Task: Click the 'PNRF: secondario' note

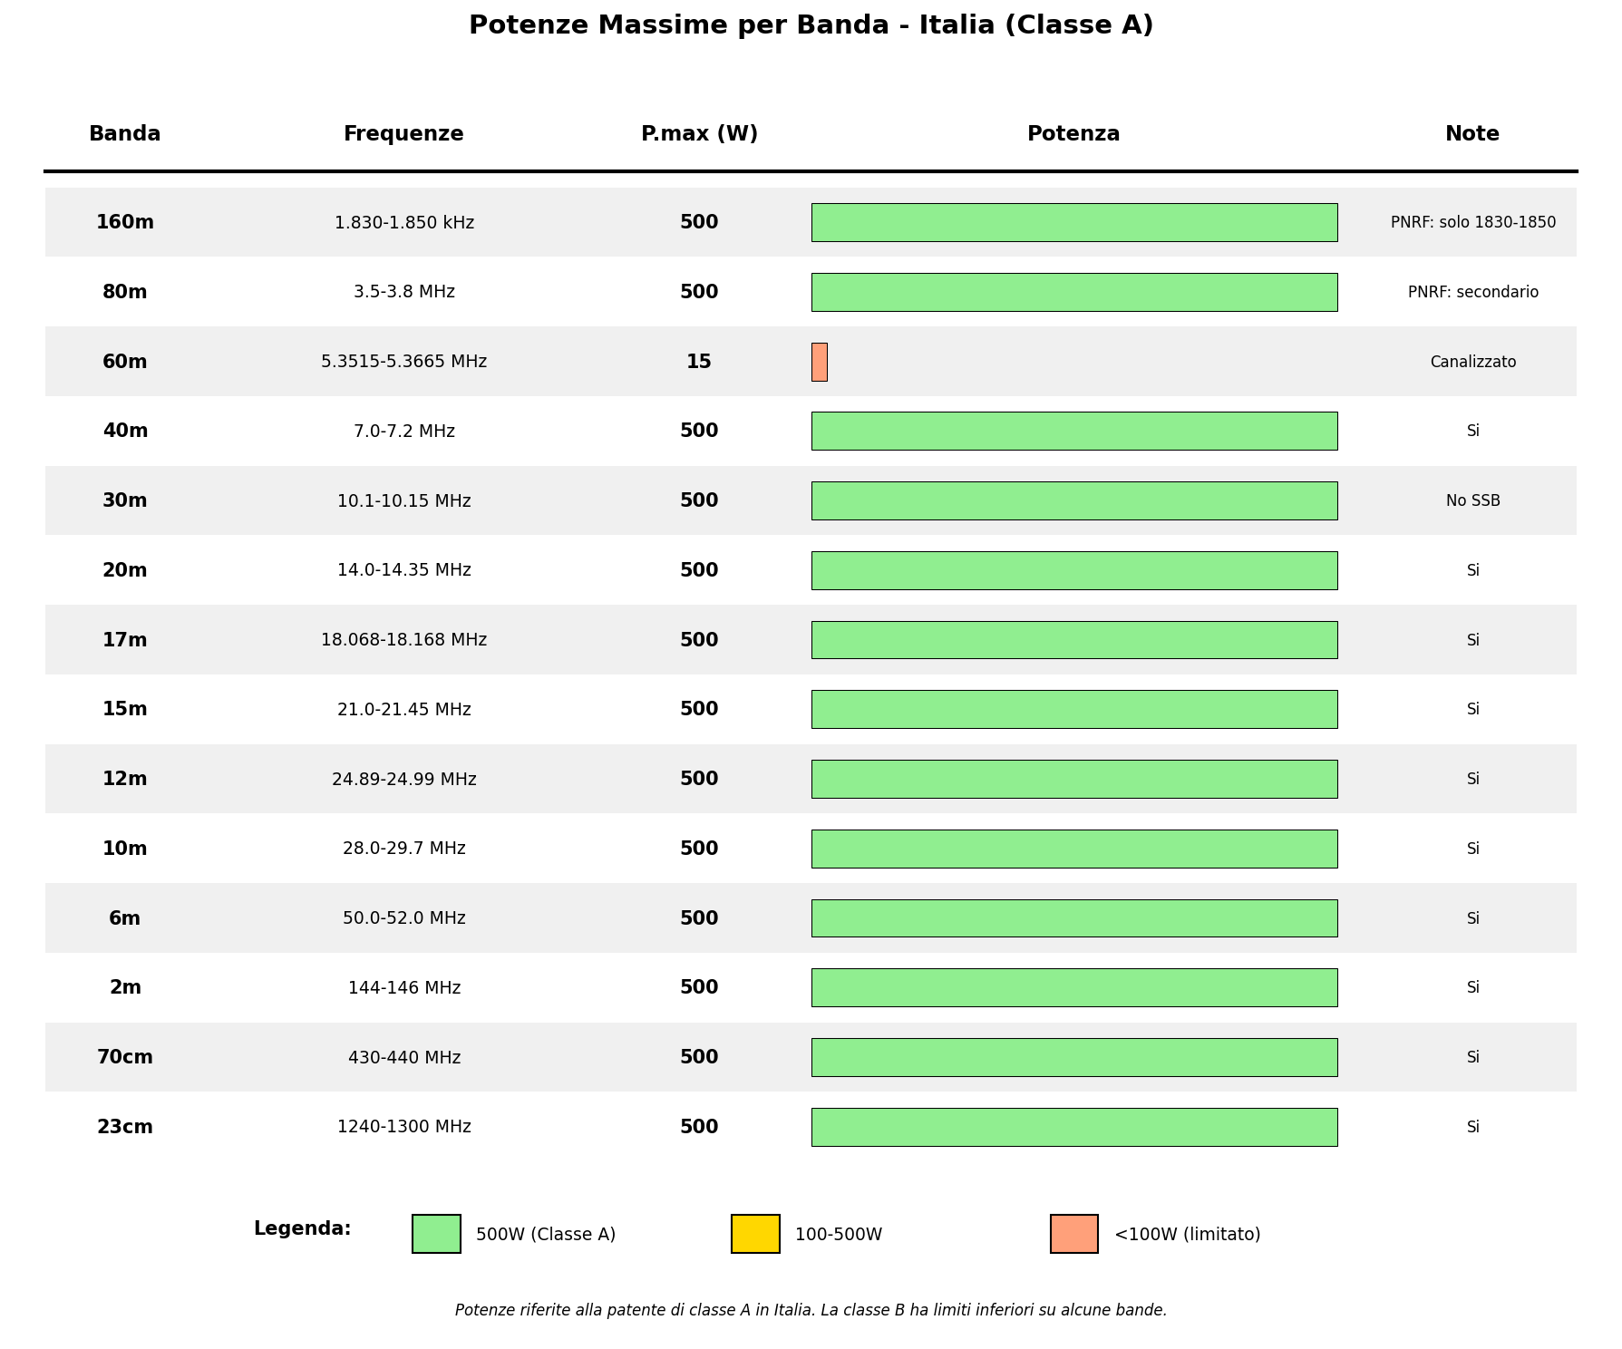Action: [1472, 292]
